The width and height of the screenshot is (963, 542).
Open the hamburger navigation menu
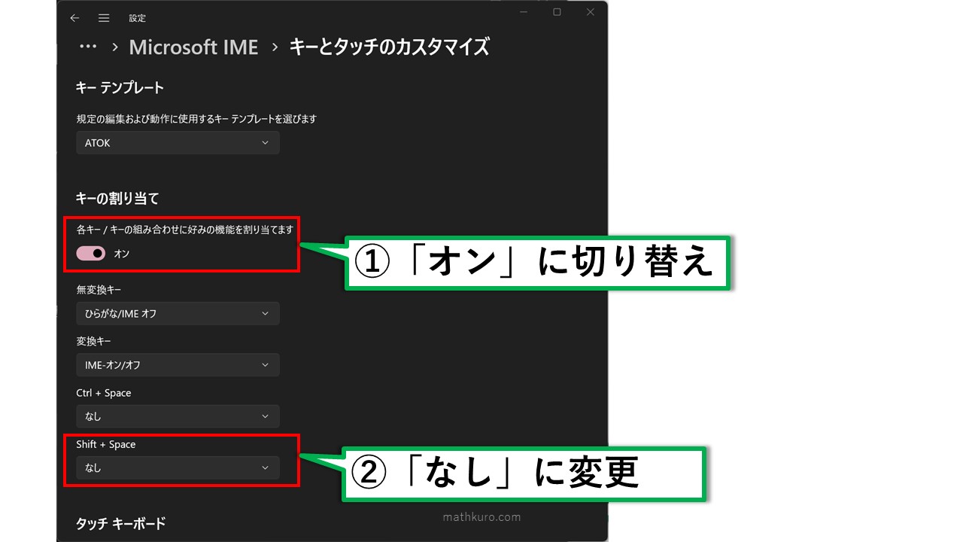(x=104, y=18)
